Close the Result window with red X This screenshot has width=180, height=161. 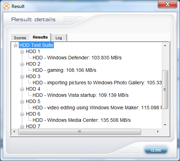[x=167, y=5]
